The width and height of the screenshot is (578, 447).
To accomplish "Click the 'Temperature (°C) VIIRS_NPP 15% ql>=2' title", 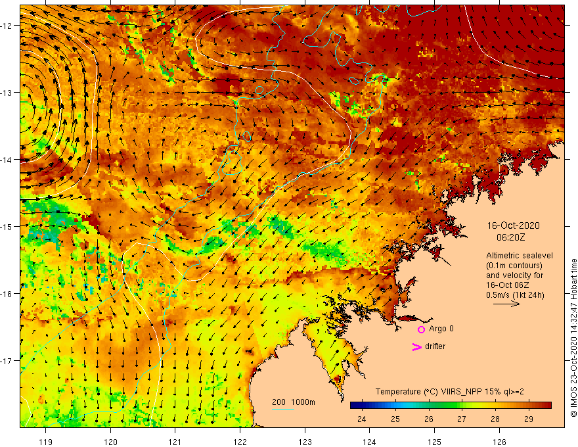I will point(449,392).
